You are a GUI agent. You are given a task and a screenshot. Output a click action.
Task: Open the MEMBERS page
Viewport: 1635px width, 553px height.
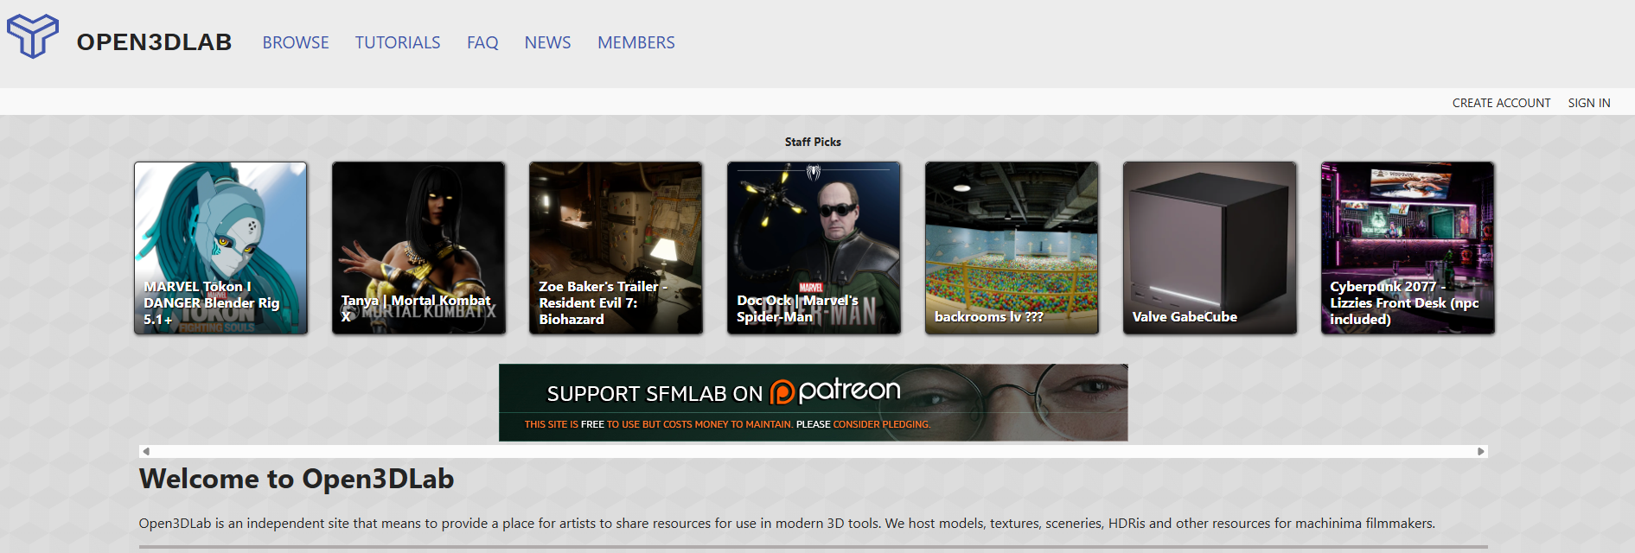pyautogui.click(x=636, y=42)
